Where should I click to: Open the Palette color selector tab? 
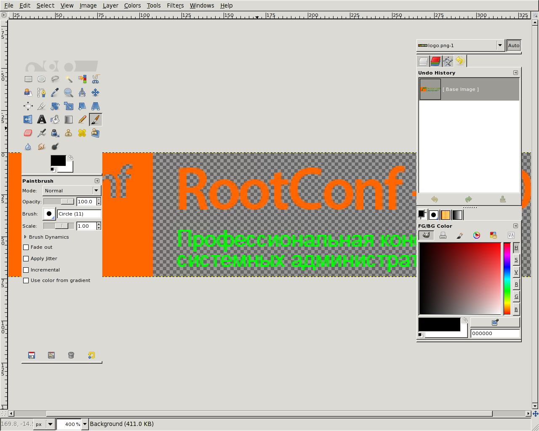[x=494, y=235]
